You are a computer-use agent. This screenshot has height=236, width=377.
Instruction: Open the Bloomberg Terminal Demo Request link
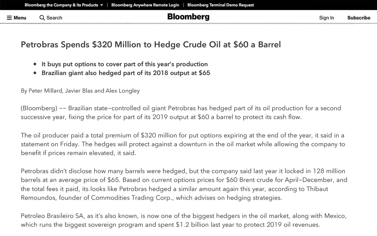[x=220, y=5]
